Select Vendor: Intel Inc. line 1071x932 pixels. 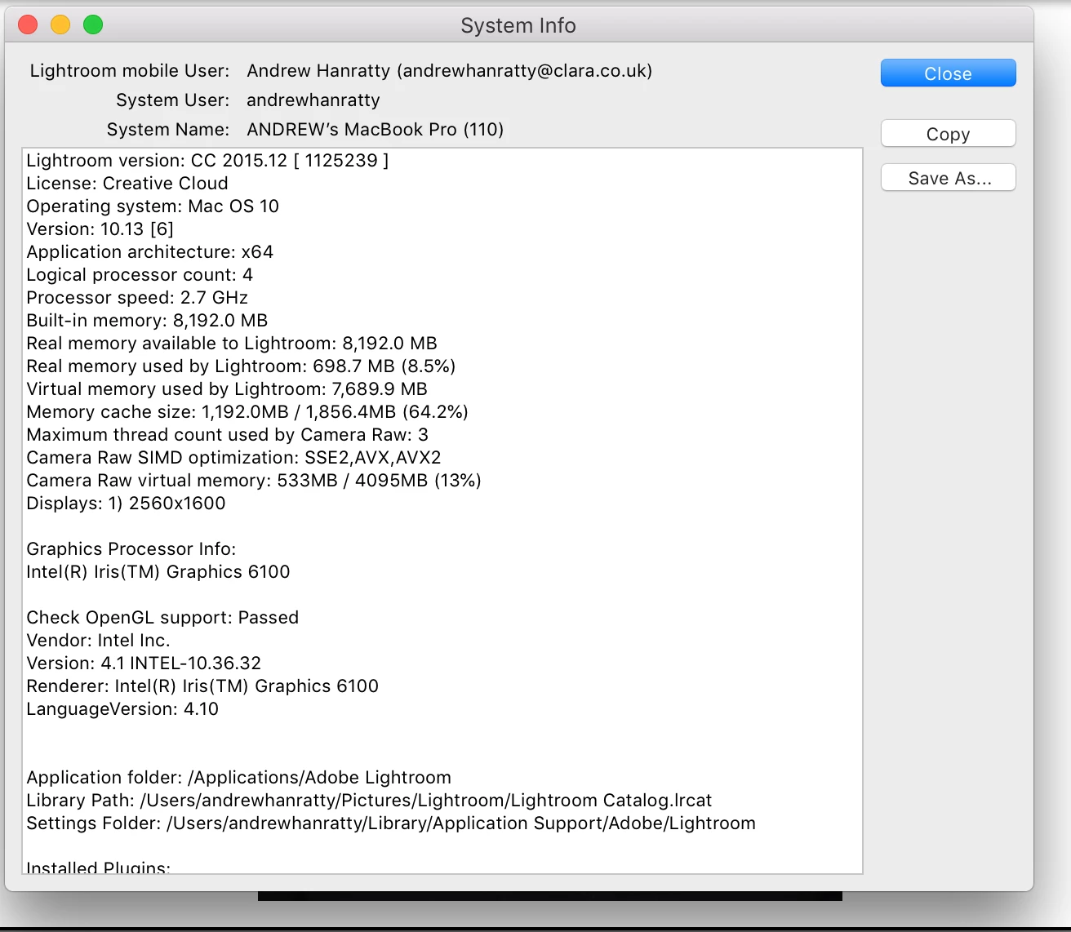(x=98, y=640)
